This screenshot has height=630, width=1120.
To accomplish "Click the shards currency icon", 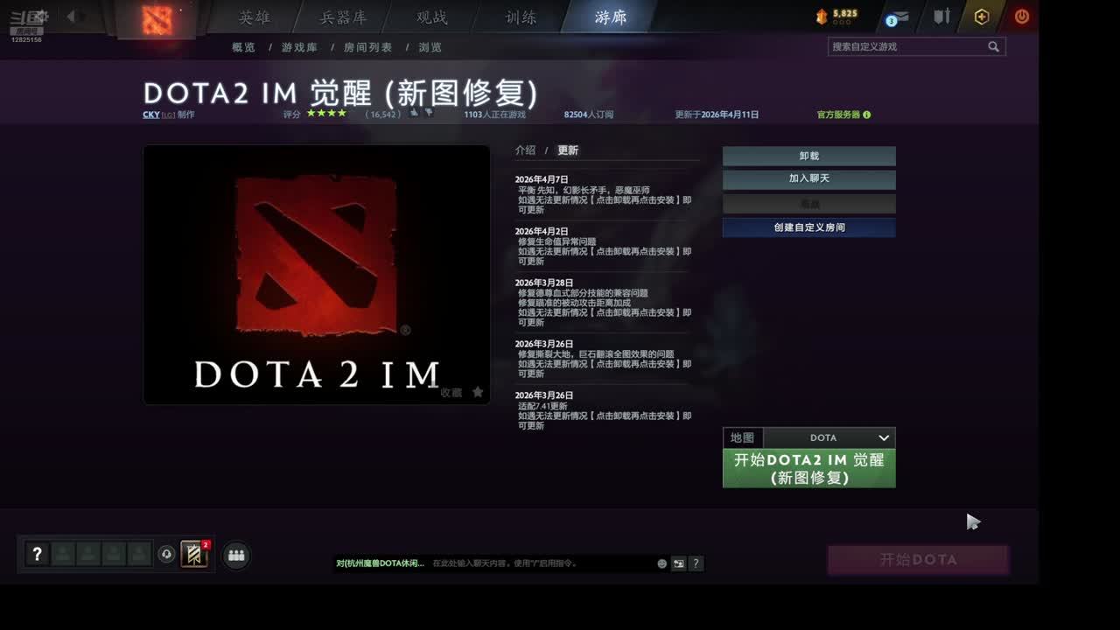I will point(821,17).
